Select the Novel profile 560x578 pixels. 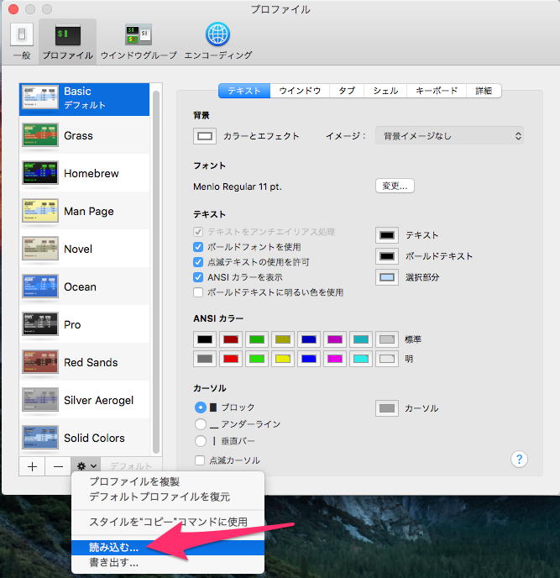(84, 249)
